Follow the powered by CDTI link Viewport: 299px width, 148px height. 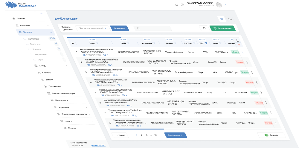click(98, 145)
